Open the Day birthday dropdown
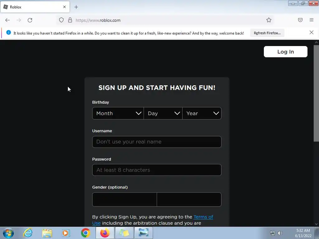The width and height of the screenshot is (319, 239). click(163, 113)
